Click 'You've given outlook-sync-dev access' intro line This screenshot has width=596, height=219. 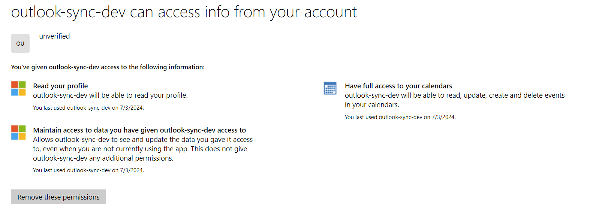click(x=108, y=67)
